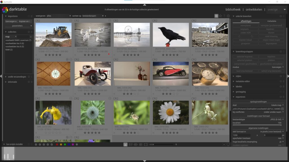Viewport: 289px width, 162px height.
Task: Toggle the green color label
Action: coord(65,145)
